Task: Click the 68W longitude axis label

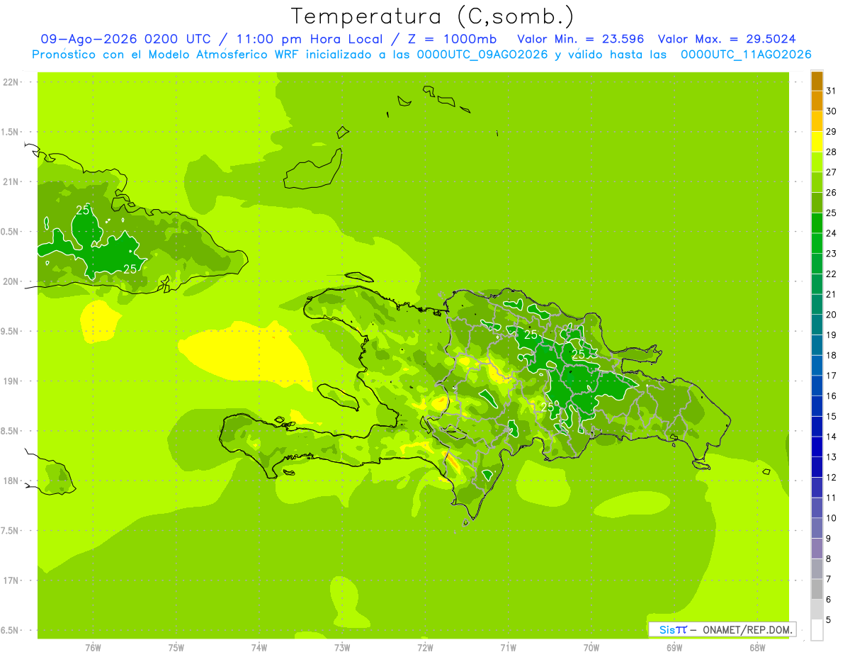Action: click(757, 648)
